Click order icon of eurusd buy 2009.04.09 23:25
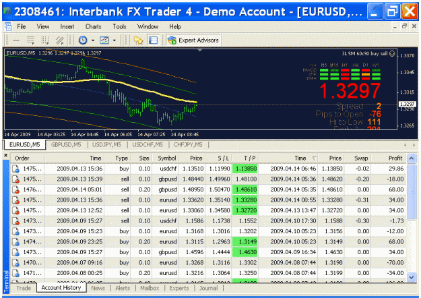The height and width of the screenshot is (298, 421). coord(16,242)
